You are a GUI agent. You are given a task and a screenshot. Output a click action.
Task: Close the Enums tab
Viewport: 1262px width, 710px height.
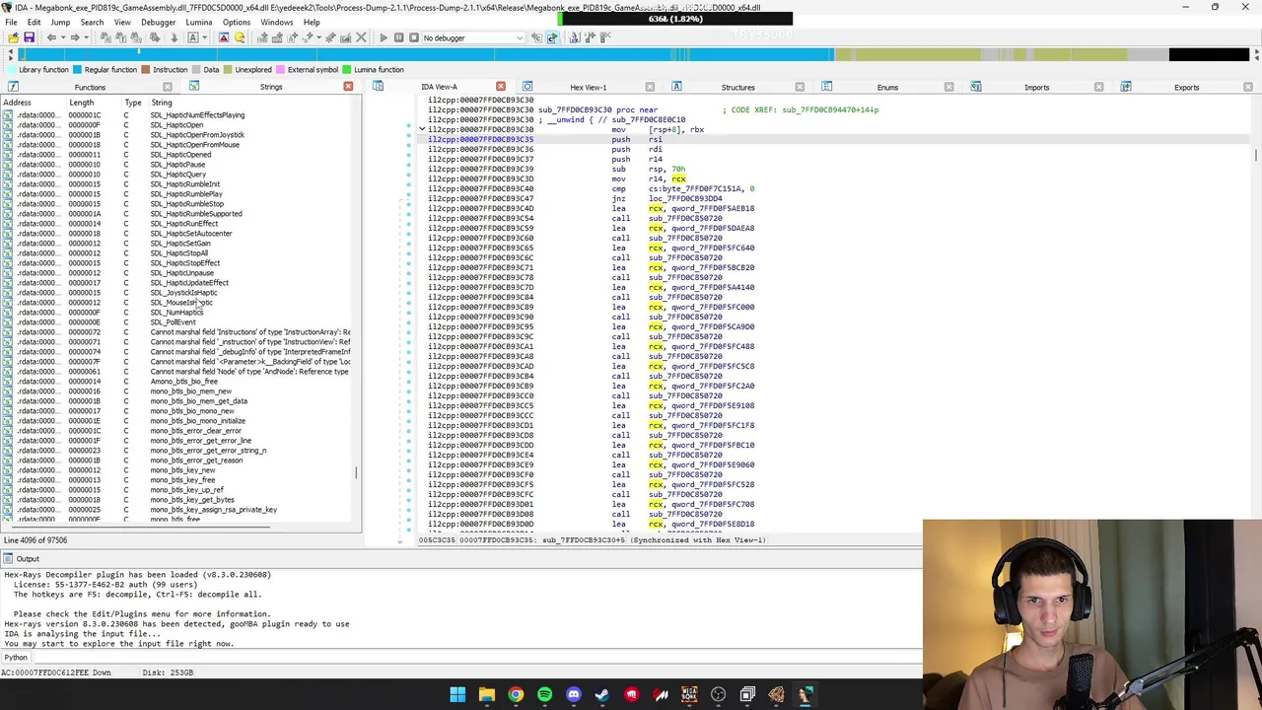point(948,87)
